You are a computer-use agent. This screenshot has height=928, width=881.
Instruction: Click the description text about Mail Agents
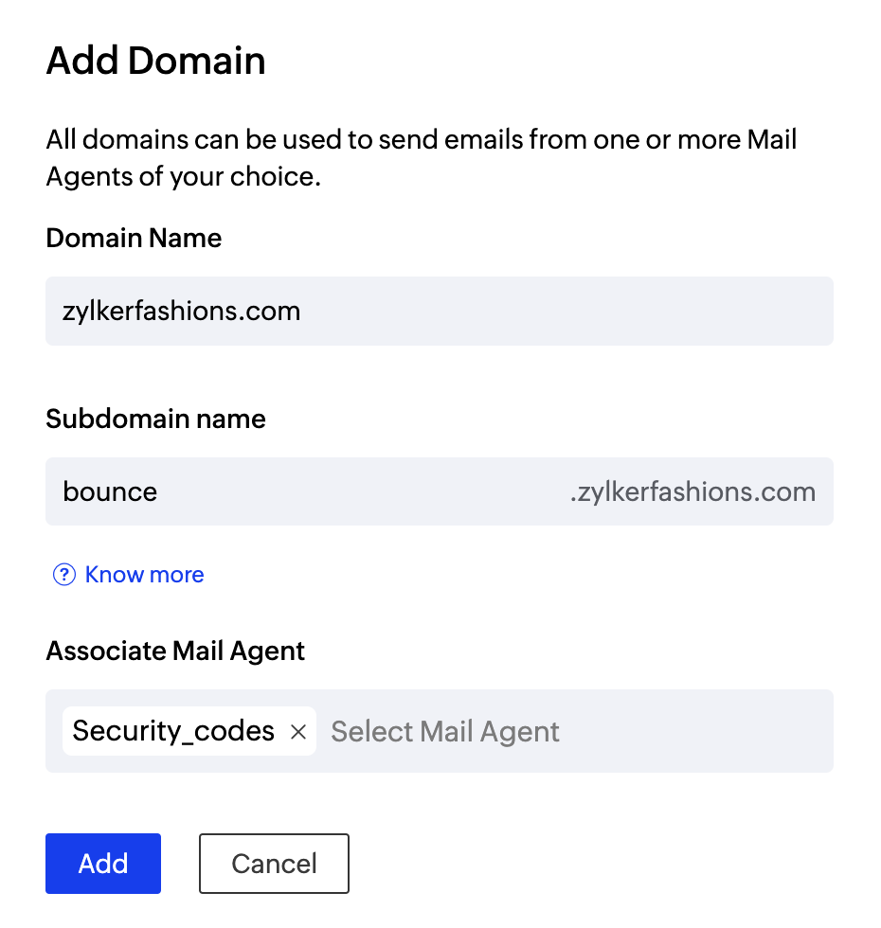422,158
